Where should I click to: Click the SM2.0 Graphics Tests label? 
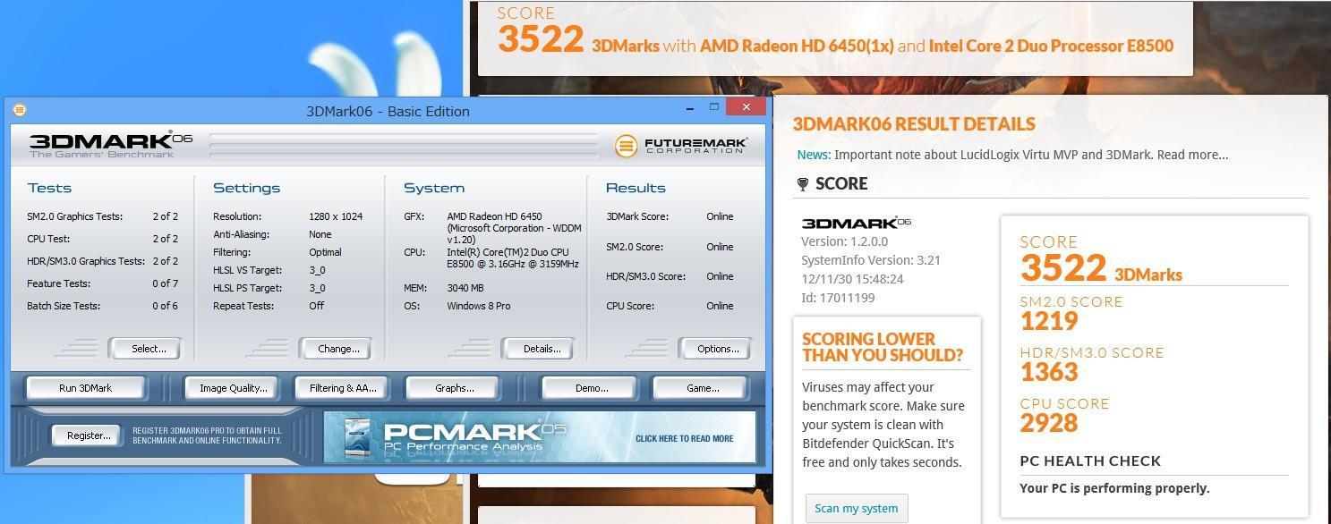pyautogui.click(x=75, y=216)
